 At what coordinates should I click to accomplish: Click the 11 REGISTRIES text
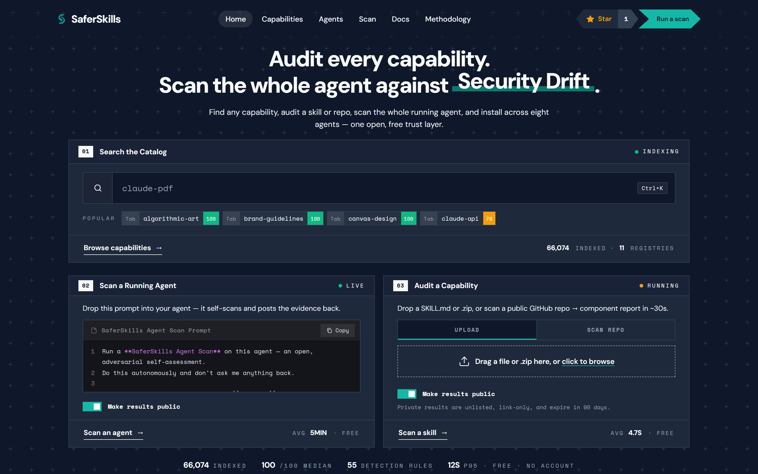pyautogui.click(x=646, y=248)
